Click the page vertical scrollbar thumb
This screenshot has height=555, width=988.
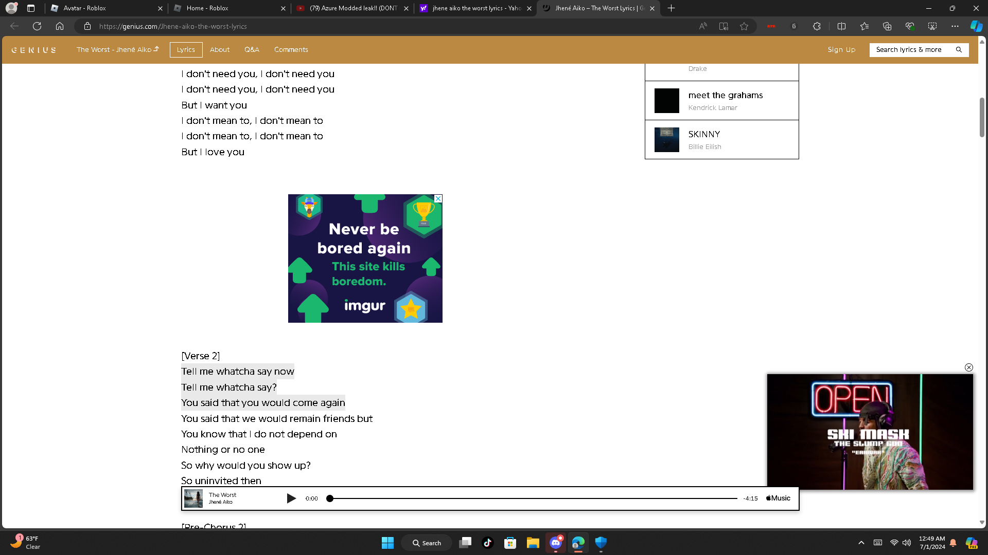tap(982, 118)
